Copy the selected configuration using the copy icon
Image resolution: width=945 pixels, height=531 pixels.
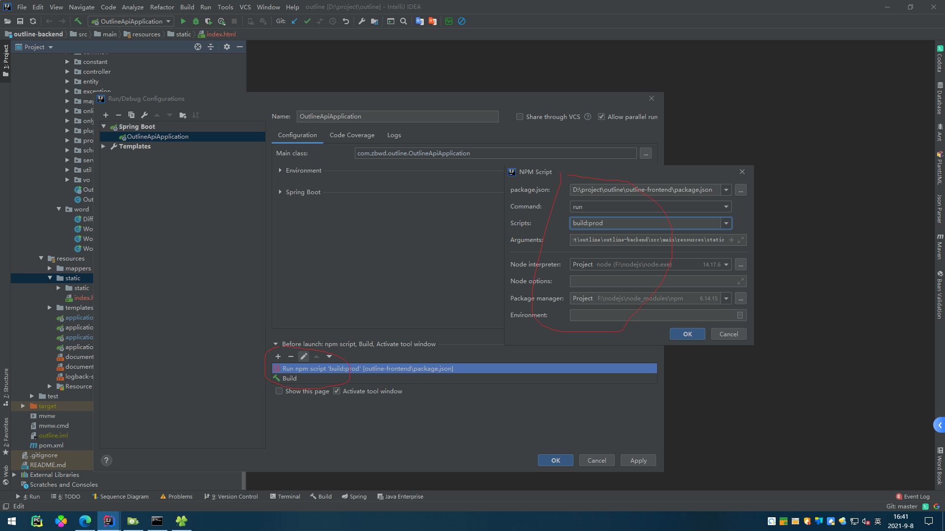pyautogui.click(x=131, y=115)
